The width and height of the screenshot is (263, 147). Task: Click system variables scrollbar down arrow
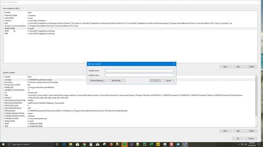[256, 126]
